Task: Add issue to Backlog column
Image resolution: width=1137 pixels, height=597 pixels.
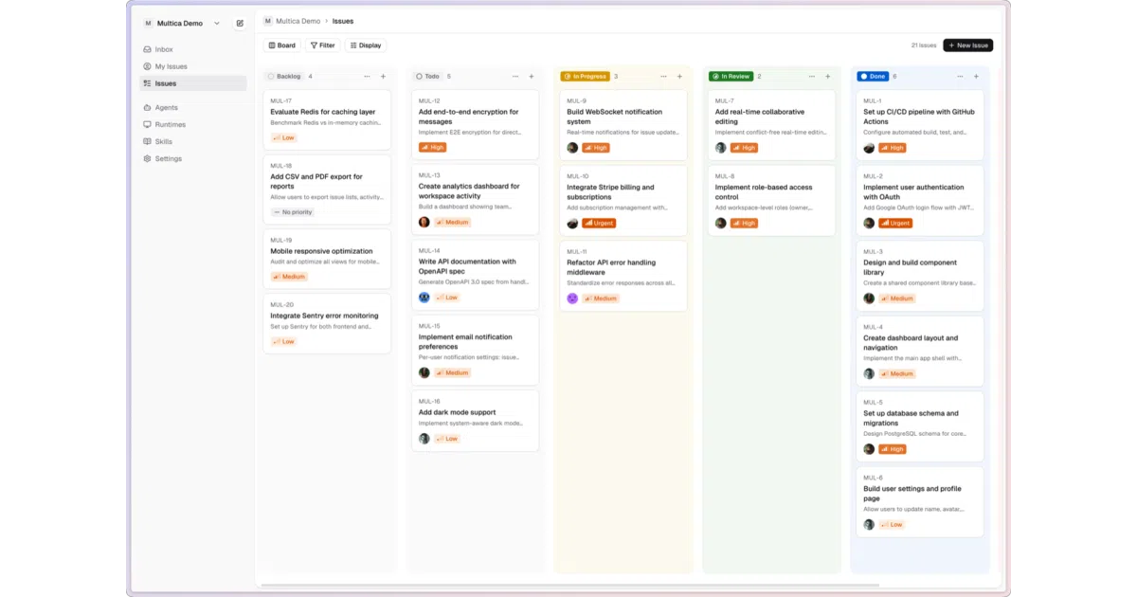Action: [x=383, y=76]
